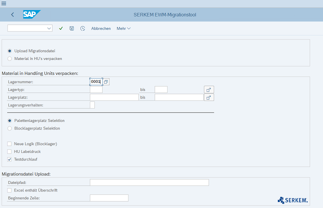Open multiple selection icon for Lagertyp
Screen dimensions: 323x208
209,90
